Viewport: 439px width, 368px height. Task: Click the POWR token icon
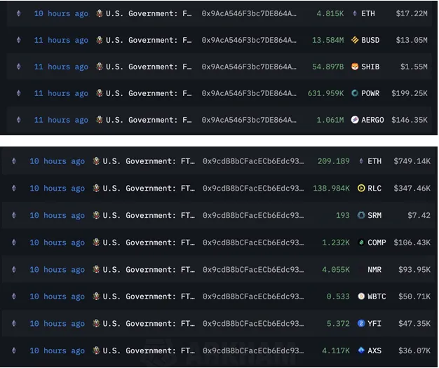(355, 93)
